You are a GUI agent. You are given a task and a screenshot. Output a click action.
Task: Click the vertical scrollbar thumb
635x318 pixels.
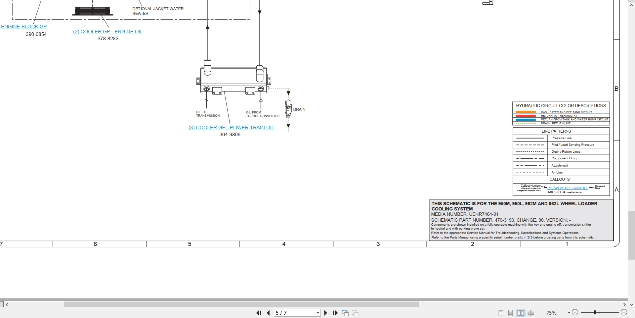pyautogui.click(x=631, y=235)
